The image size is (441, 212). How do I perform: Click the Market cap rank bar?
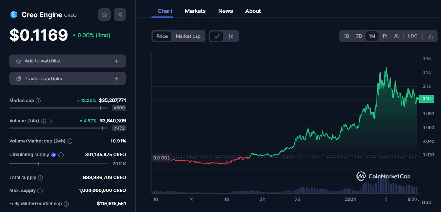(x=58, y=108)
